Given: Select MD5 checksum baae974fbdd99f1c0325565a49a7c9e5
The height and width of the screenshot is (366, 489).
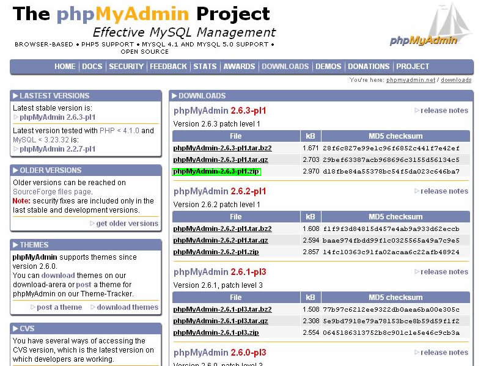Looking at the screenshot, I should [391, 241].
